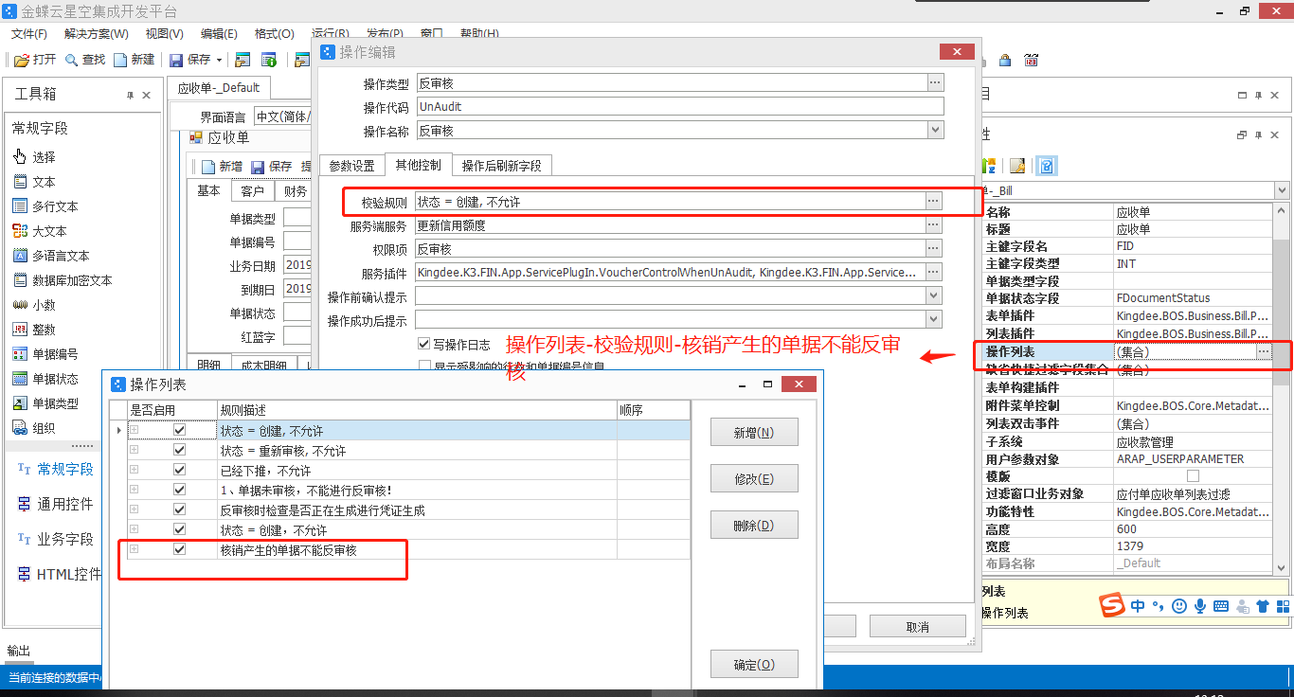Switch to 其他控制 tab
The height and width of the screenshot is (697, 1294).
[x=419, y=165]
